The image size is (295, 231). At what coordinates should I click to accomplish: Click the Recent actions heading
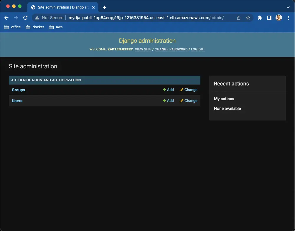point(231,83)
